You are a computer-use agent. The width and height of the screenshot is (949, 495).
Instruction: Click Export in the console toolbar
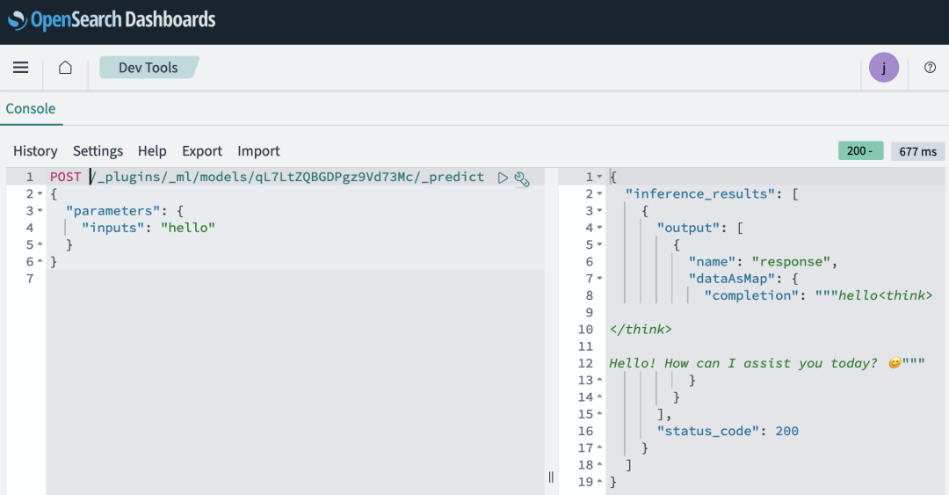pyautogui.click(x=202, y=151)
